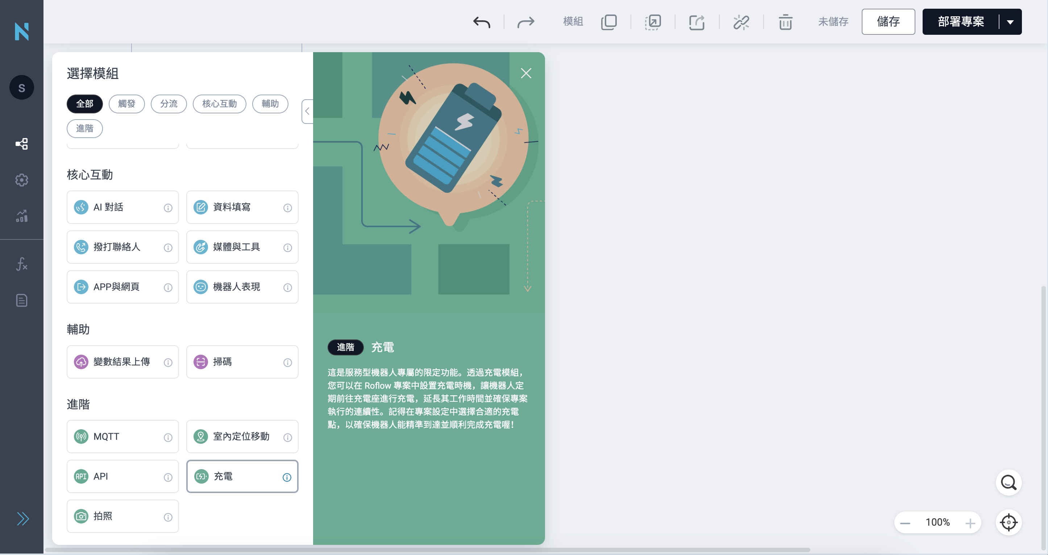
Task: Click the unlink connection icon
Action: pyautogui.click(x=741, y=22)
